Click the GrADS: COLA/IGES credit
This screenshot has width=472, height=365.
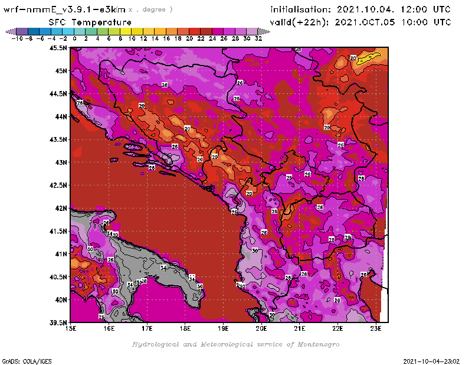[27, 361]
